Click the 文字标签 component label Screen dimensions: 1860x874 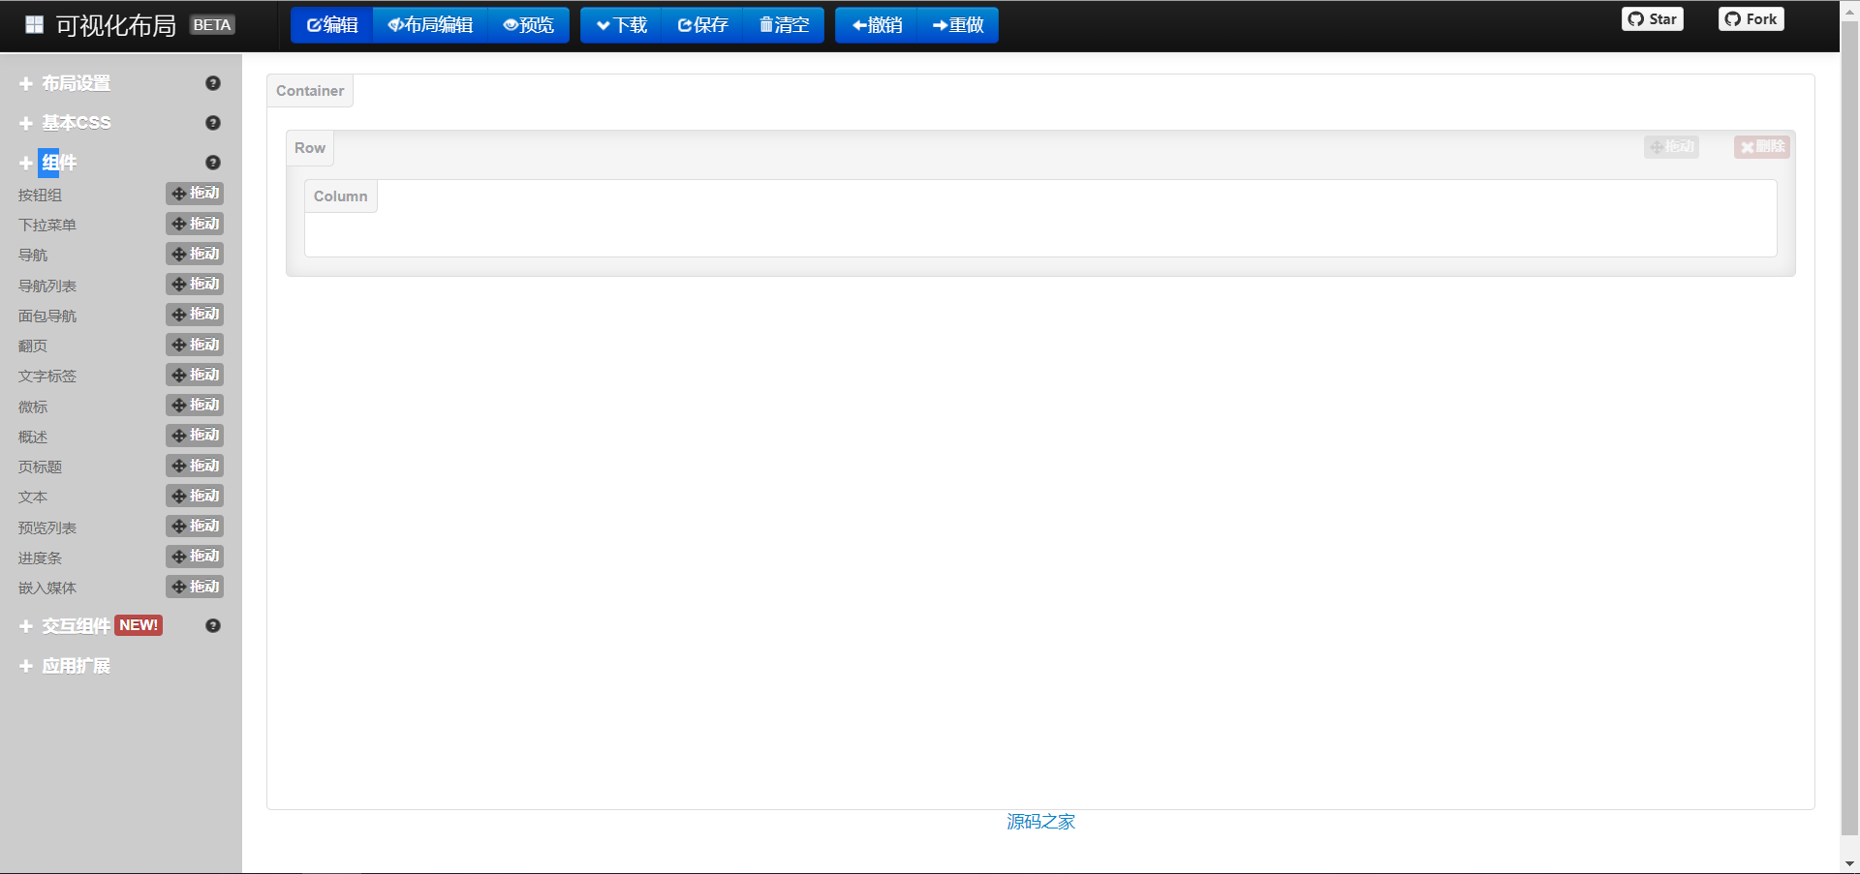tap(47, 377)
